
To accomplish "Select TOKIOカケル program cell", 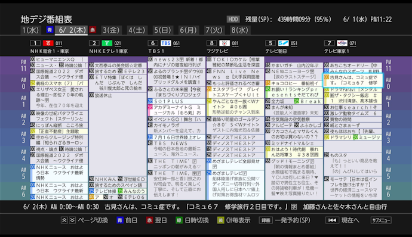I will click(x=235, y=62).
